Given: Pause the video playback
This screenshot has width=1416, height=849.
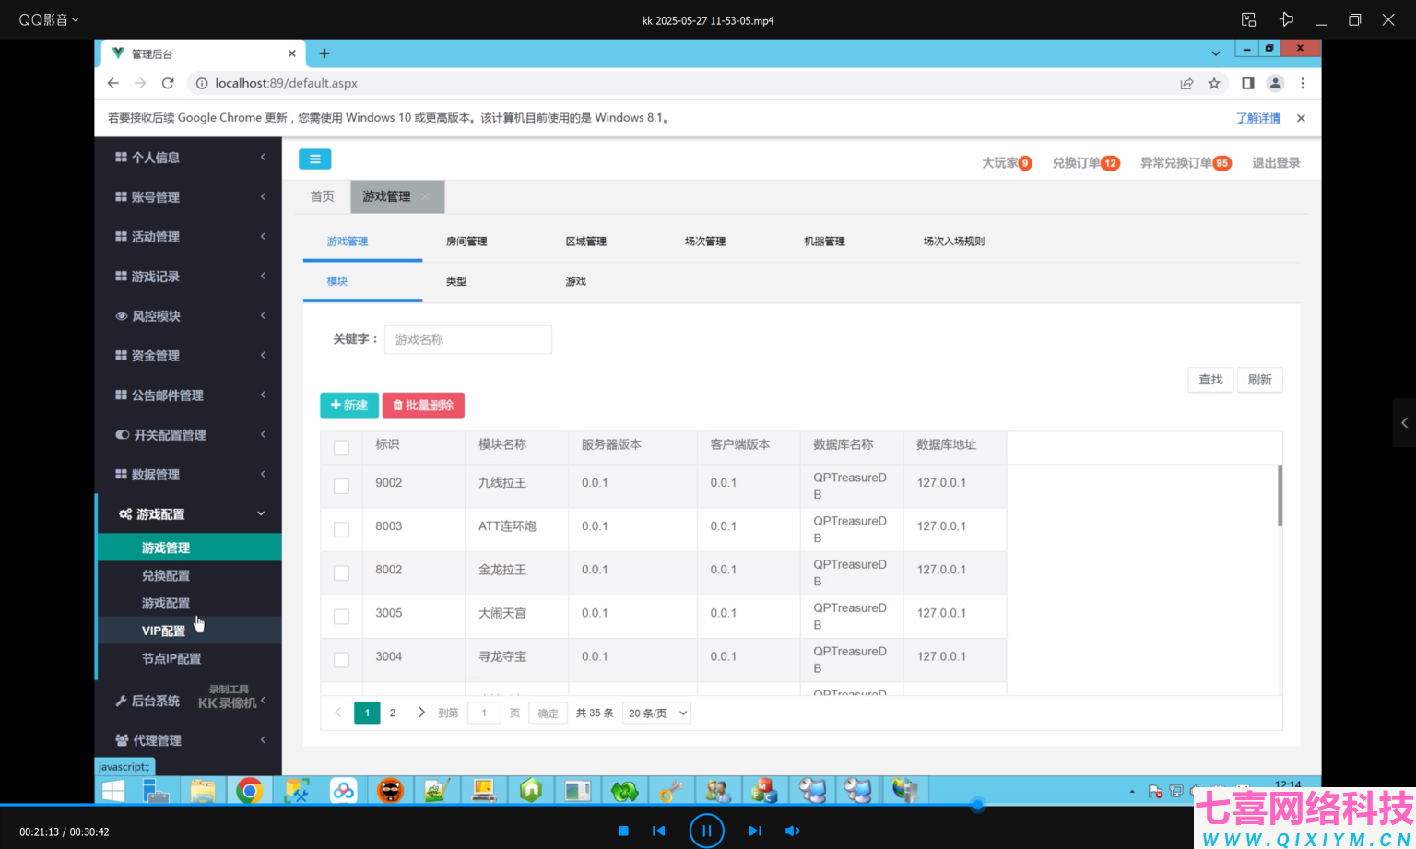Looking at the screenshot, I should 706,831.
